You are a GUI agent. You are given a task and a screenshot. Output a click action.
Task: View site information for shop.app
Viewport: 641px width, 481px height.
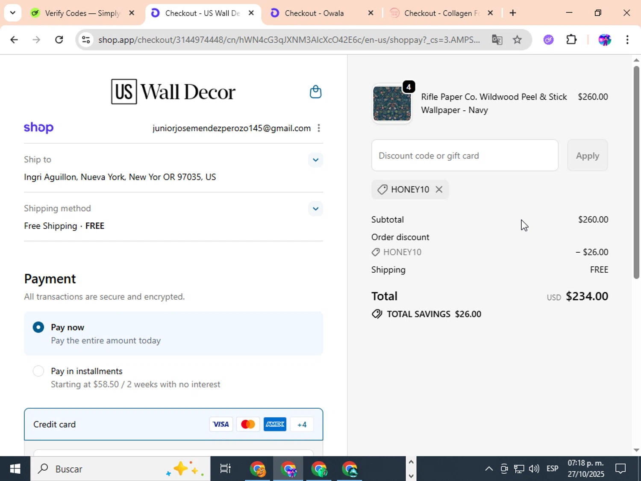(86, 40)
